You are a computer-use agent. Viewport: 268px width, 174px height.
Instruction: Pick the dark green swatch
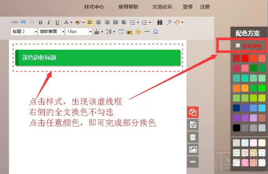click(253, 68)
